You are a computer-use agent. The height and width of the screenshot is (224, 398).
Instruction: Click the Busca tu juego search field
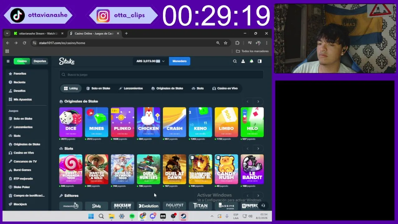point(161,75)
